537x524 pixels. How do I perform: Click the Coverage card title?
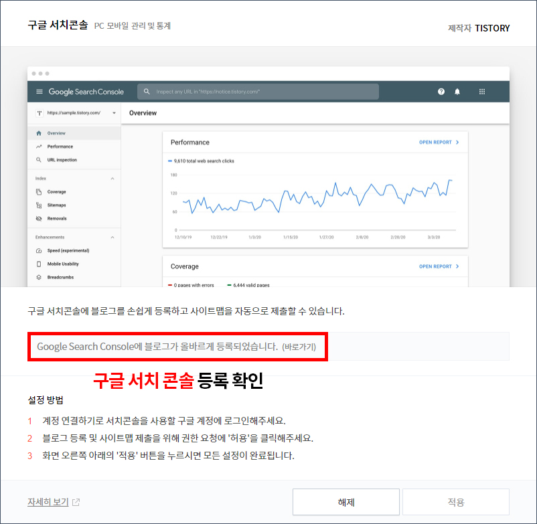185,266
